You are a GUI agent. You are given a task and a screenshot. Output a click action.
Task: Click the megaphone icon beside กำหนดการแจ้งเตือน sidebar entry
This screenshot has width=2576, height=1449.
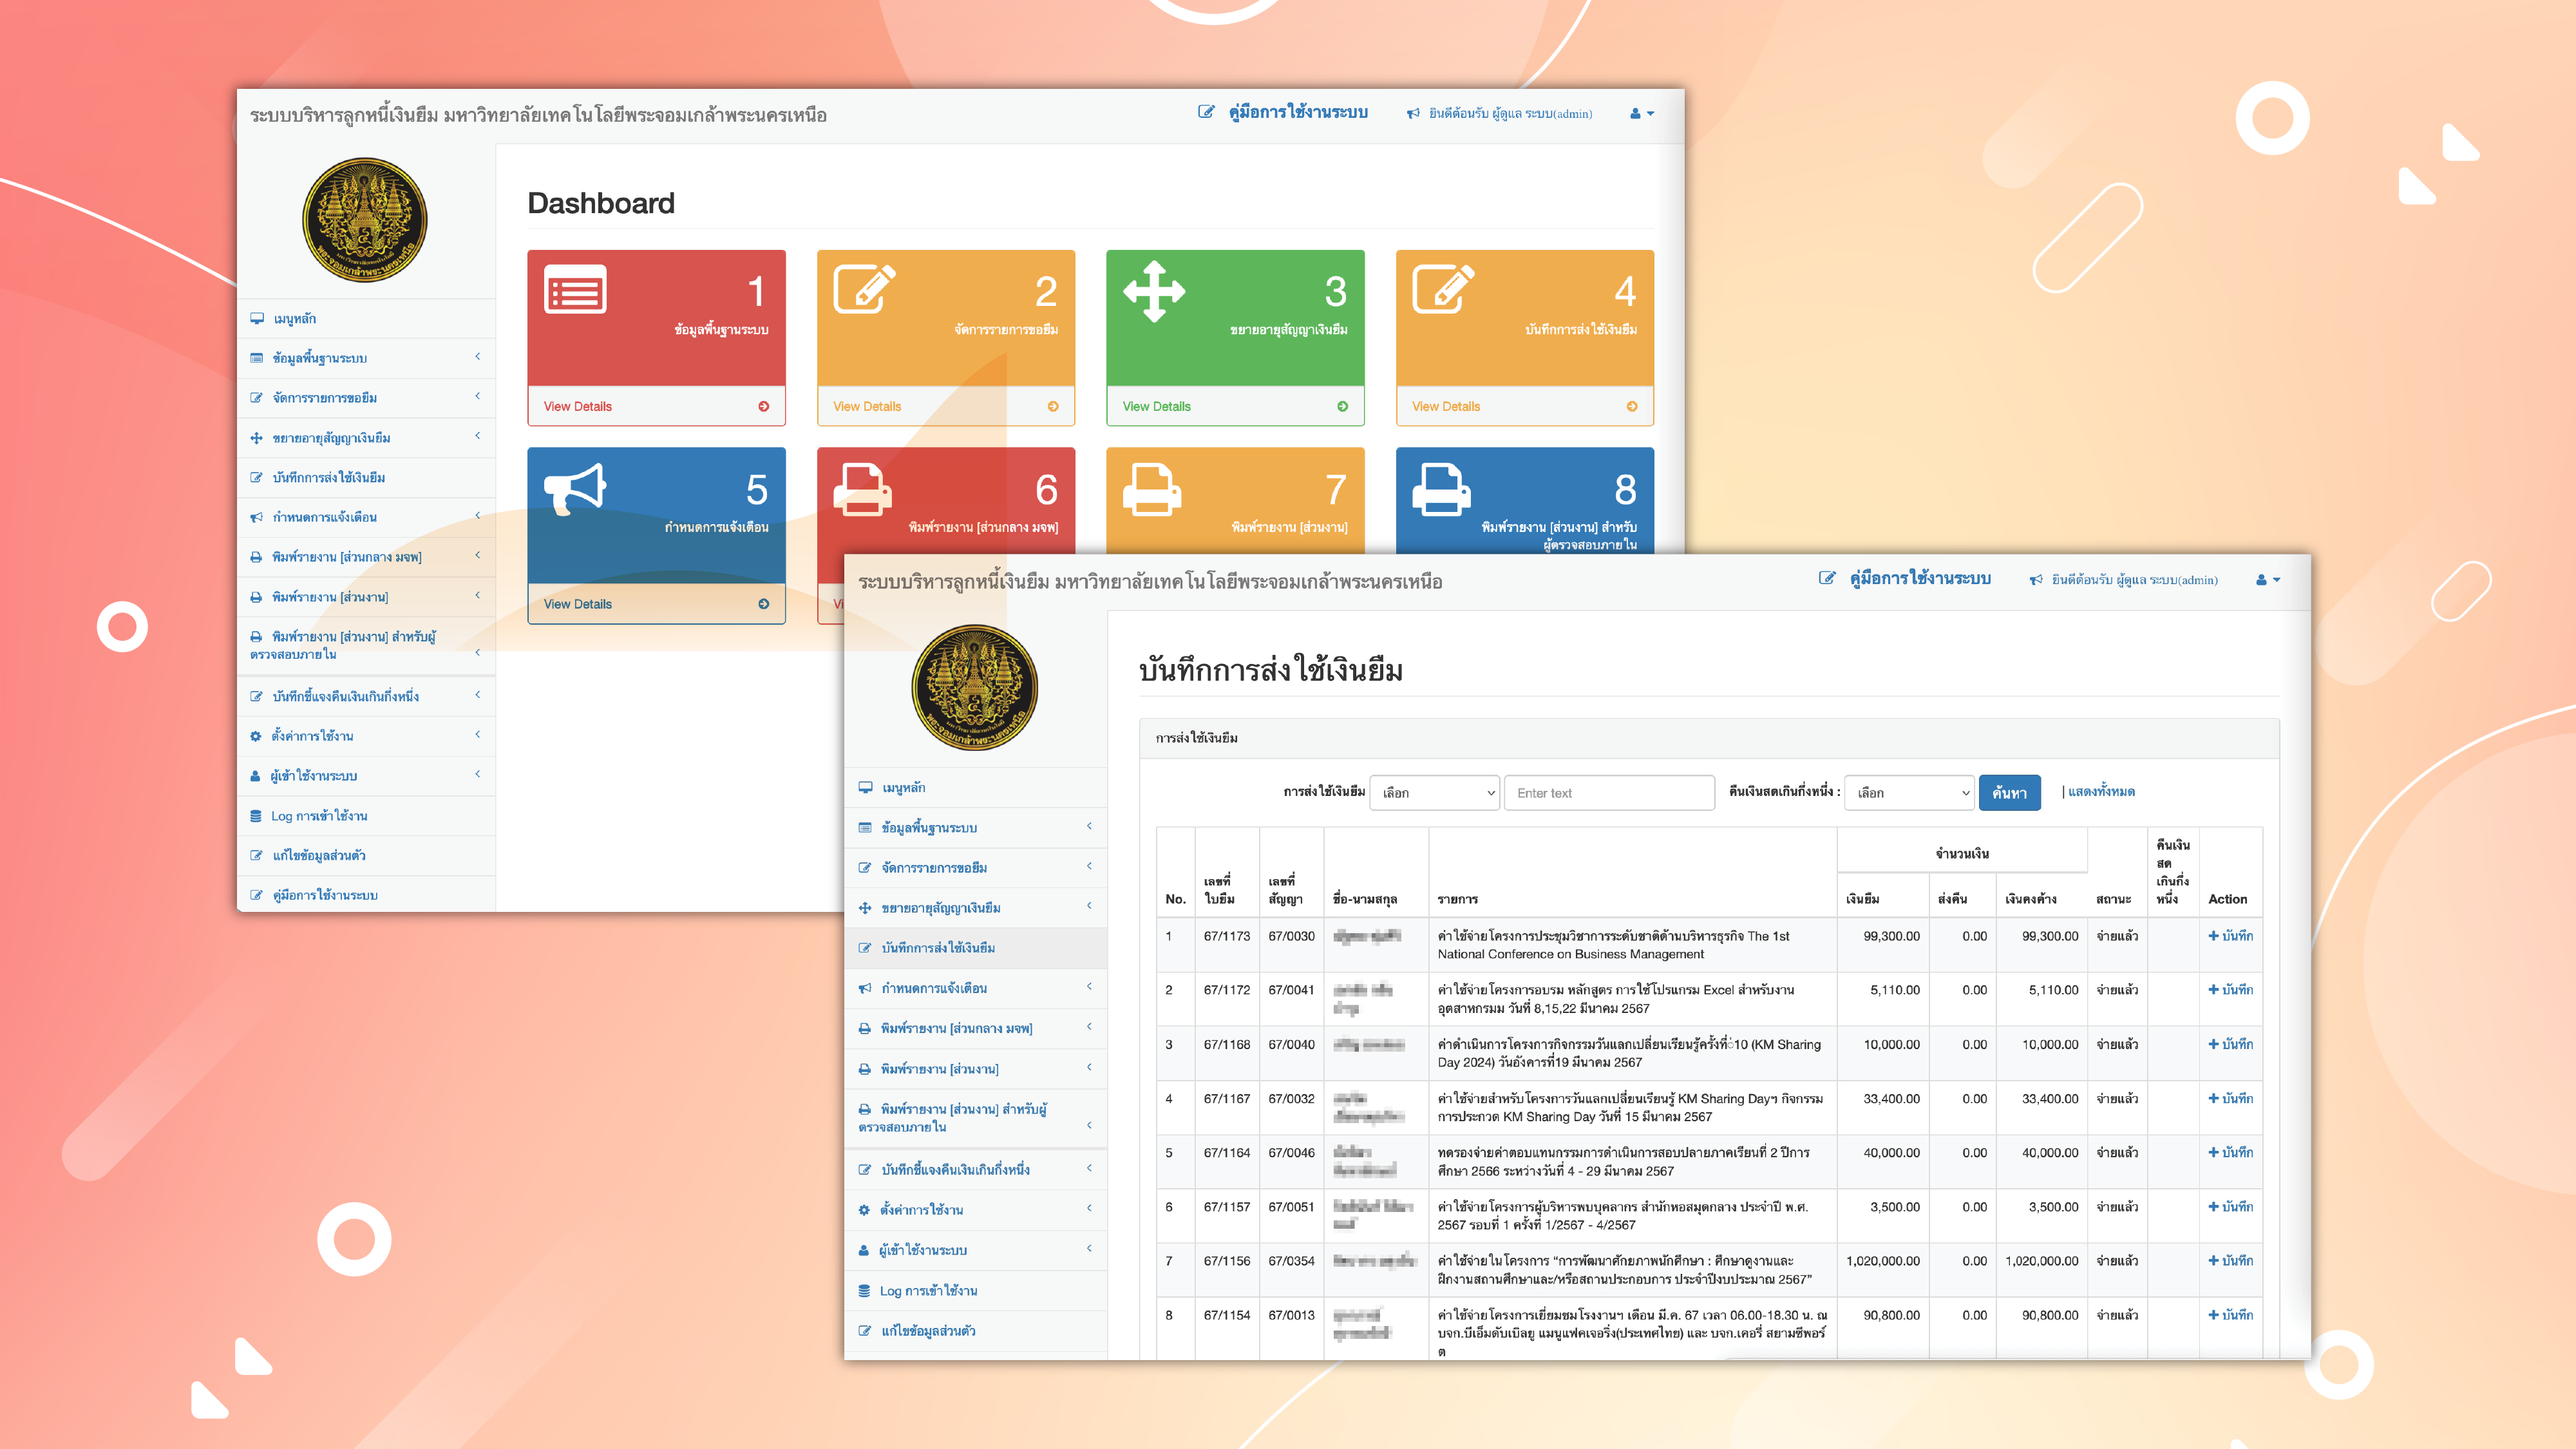[865, 988]
